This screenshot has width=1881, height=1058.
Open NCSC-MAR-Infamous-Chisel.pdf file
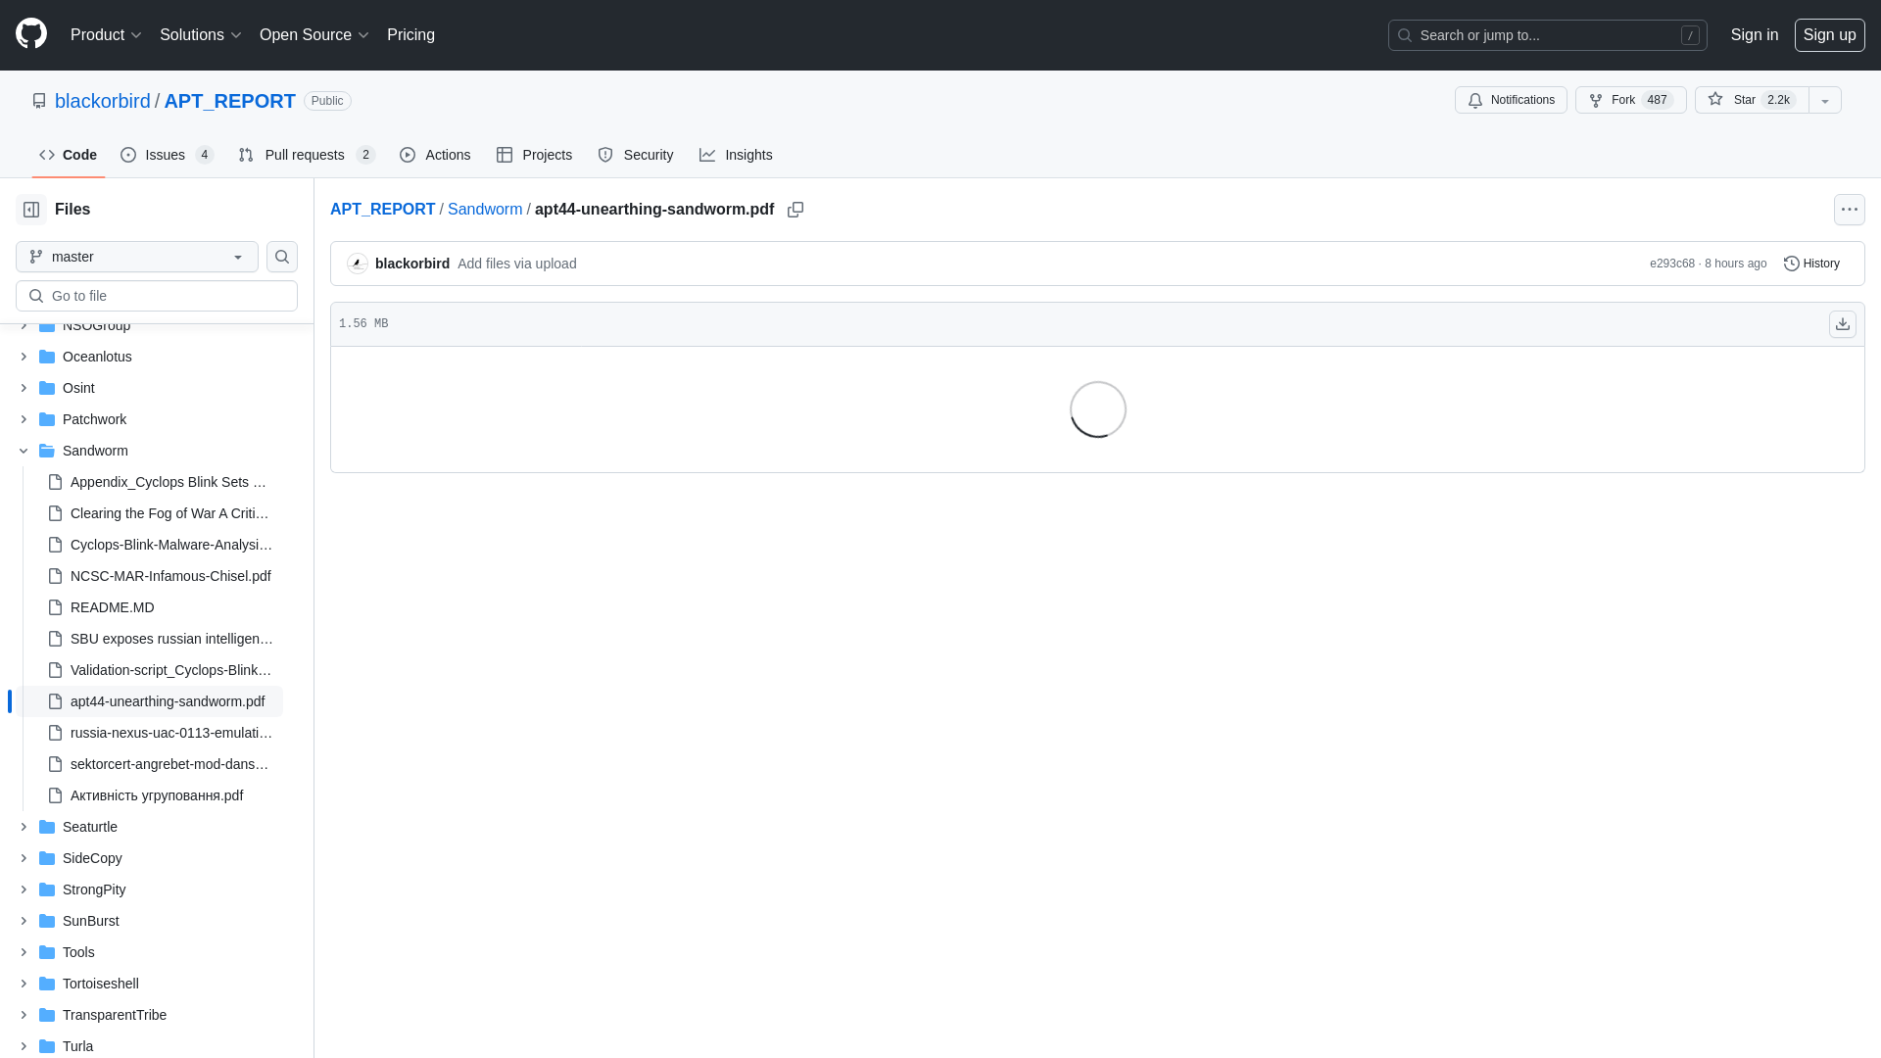[x=170, y=576]
